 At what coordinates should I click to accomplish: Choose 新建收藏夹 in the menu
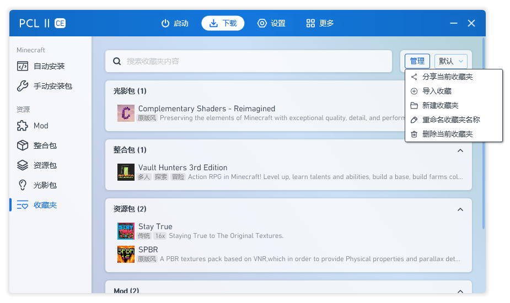coord(440,106)
